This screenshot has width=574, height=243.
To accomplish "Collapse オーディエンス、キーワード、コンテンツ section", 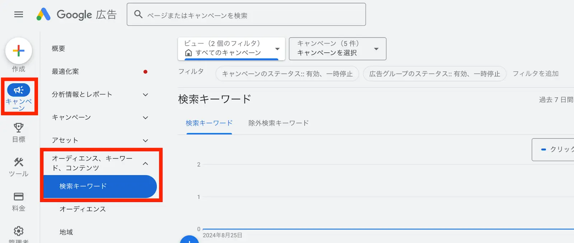I will [x=145, y=164].
